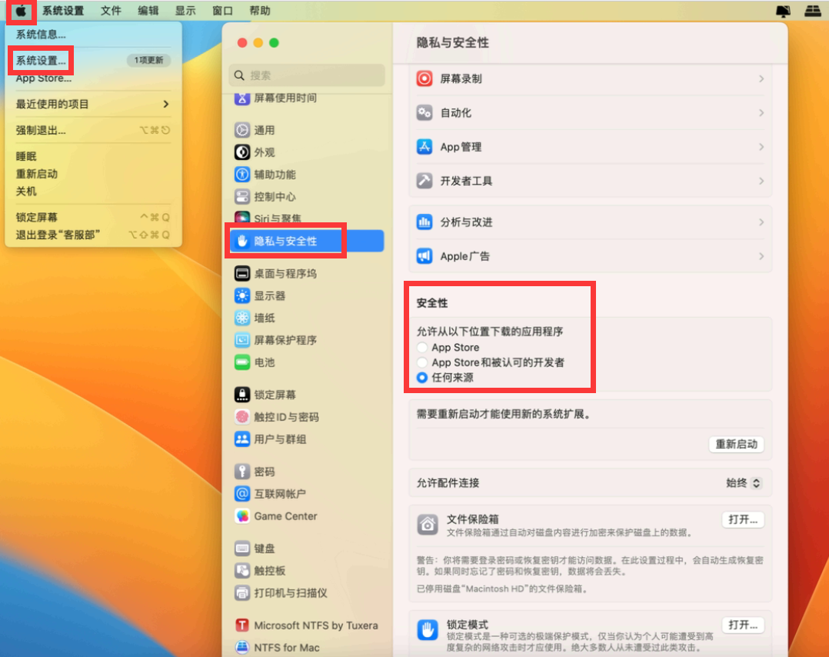Open the 编辑 menu in menu bar

[x=148, y=11]
